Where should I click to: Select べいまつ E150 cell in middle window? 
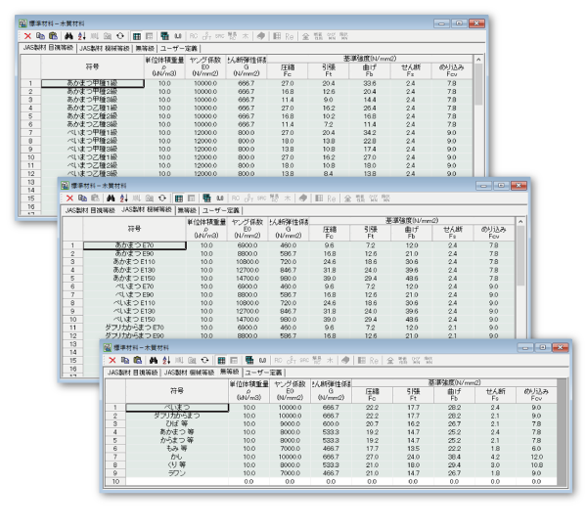coord(134,319)
